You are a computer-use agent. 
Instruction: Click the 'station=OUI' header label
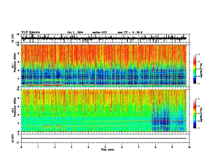(x=100, y=32)
